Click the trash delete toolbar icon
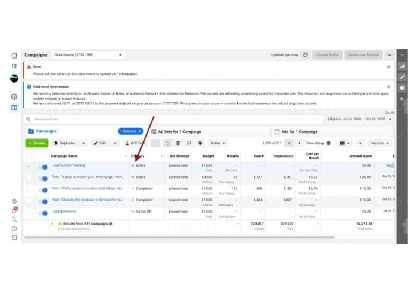The height and width of the screenshot is (293, 415). [x=178, y=143]
